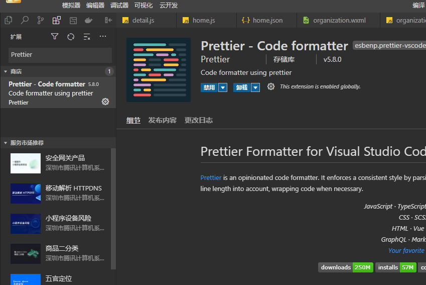Viewport: 426px width, 285px height.
Task: Switch to the home.json tab
Action: [267, 21]
